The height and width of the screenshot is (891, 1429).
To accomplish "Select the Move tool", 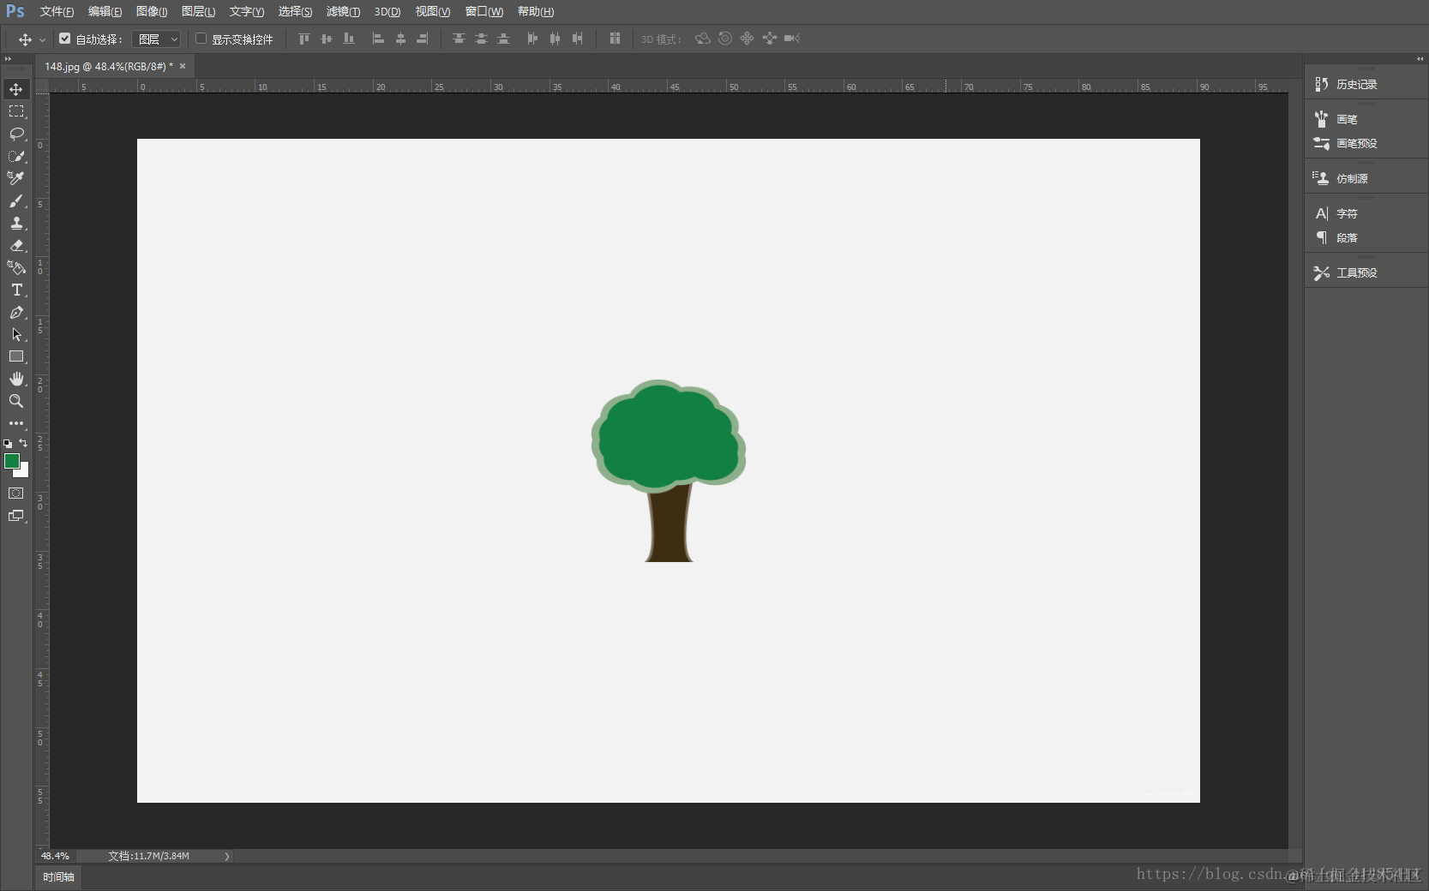I will [x=16, y=89].
